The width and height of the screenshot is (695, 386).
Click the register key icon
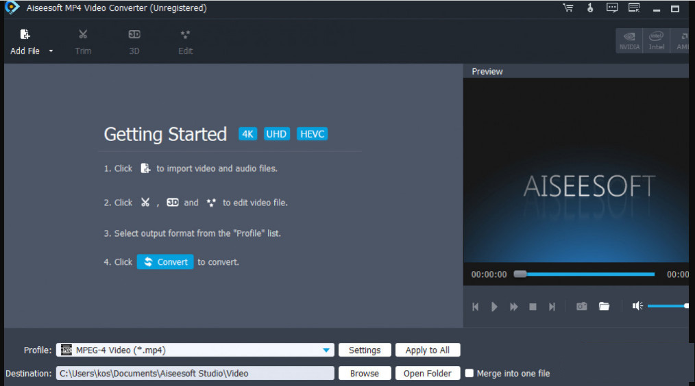click(x=590, y=8)
